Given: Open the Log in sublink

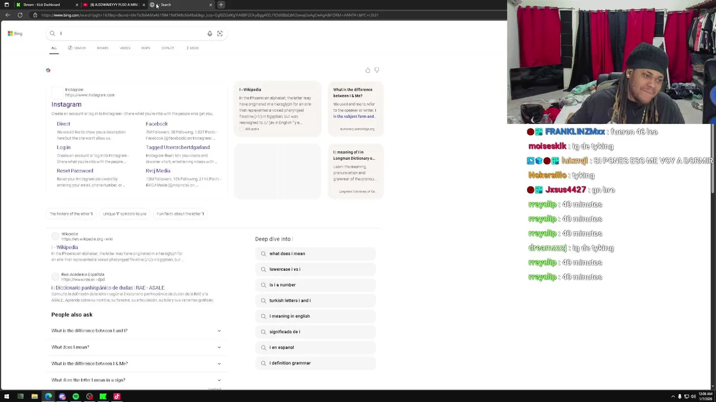Looking at the screenshot, I should click(63, 147).
